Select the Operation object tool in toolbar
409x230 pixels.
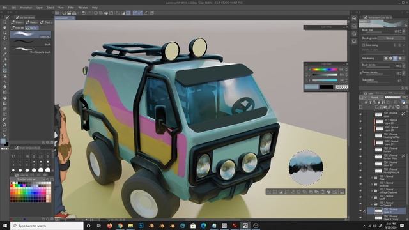(x=4, y=33)
